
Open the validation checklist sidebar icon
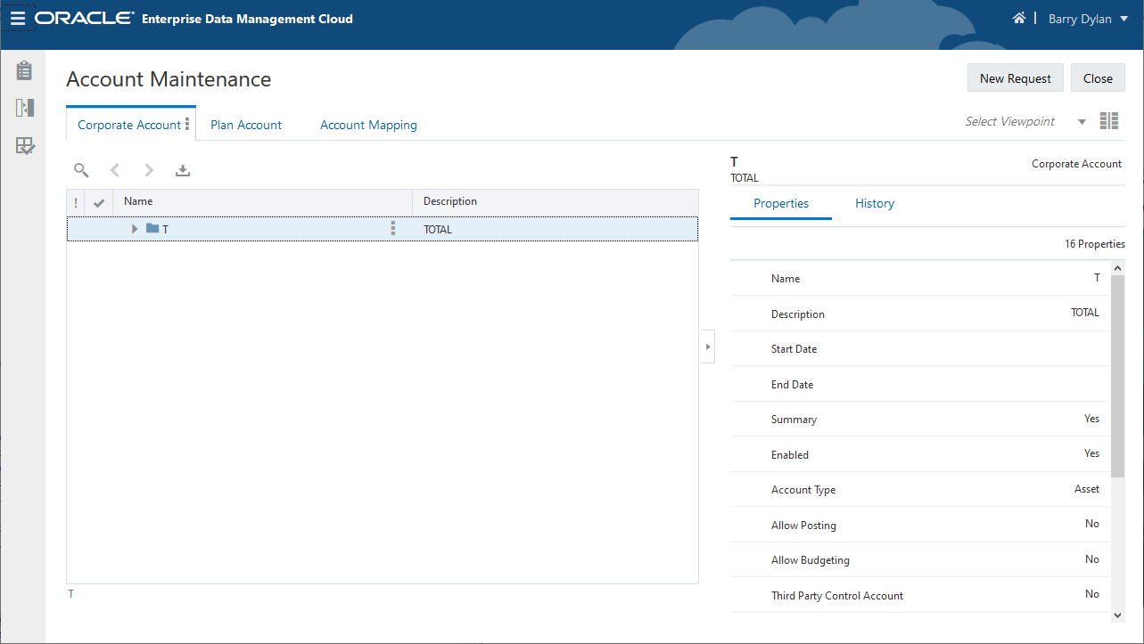(25, 146)
